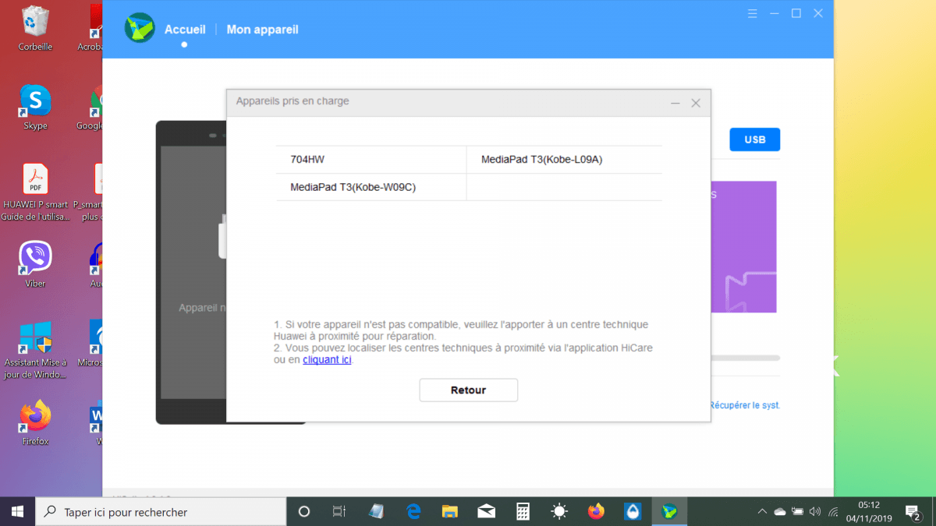Open File Explorer from the taskbar
The height and width of the screenshot is (526, 936).
pyautogui.click(x=450, y=512)
